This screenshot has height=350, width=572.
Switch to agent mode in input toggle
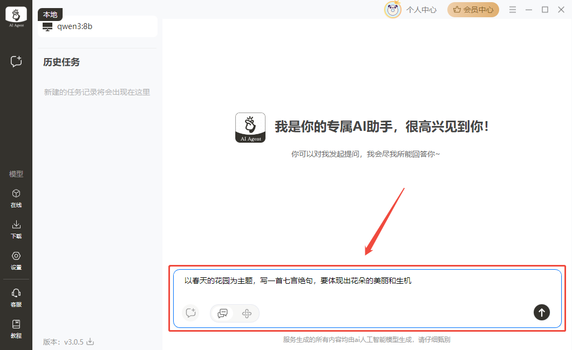coord(247,313)
